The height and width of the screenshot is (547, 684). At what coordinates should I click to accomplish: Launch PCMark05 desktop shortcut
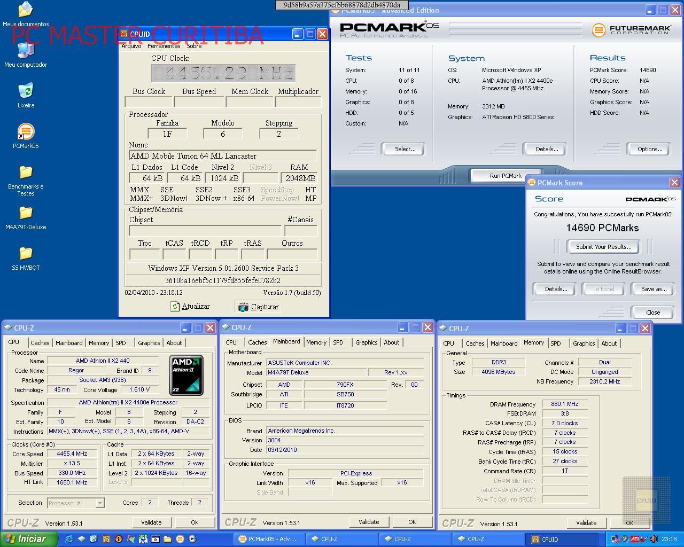[26, 131]
